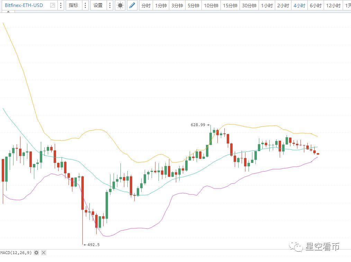Screen dimensions: 351x262
Task: Toggle the light/dark theme sun icon
Action: [x=120, y=6]
